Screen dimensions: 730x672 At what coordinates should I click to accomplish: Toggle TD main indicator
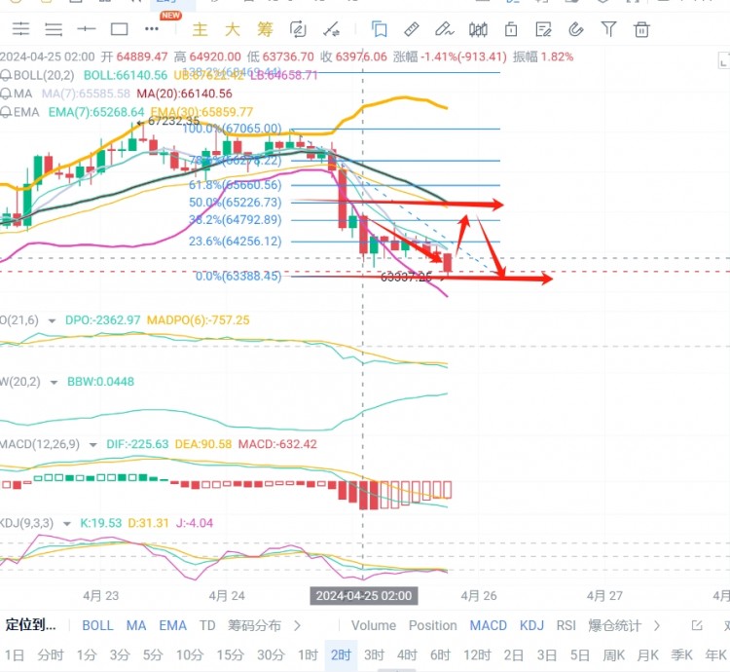pos(207,625)
